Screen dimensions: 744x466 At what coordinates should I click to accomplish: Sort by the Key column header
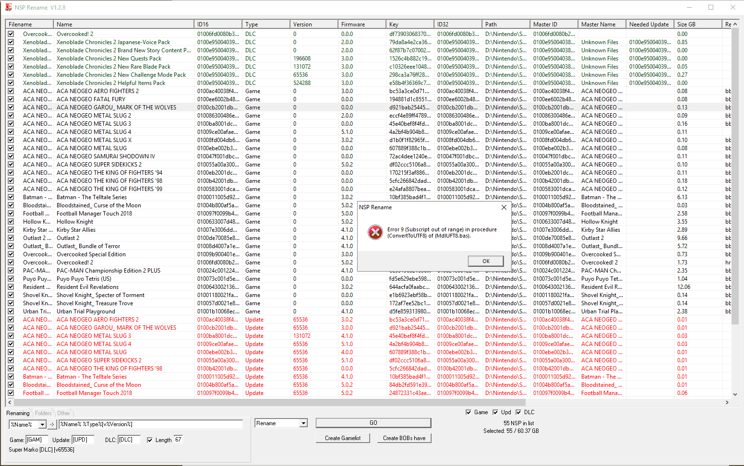(x=410, y=24)
